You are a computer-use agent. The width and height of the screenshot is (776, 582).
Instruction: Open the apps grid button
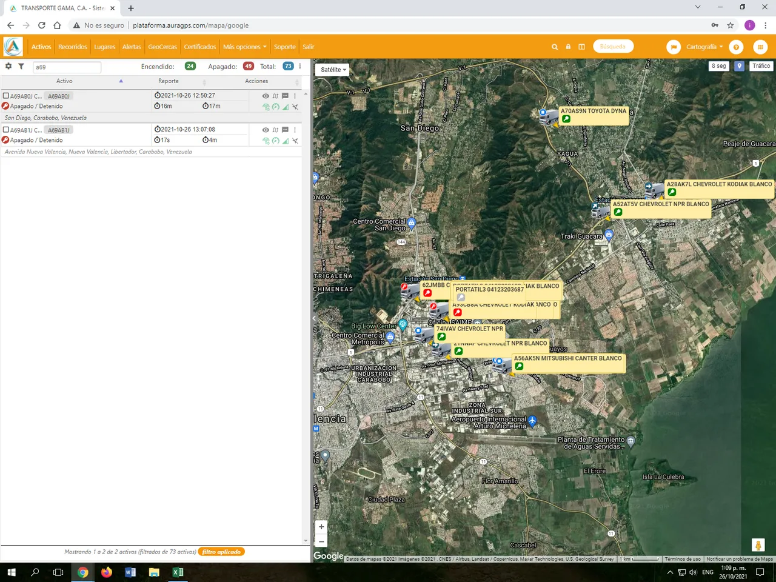[760, 47]
